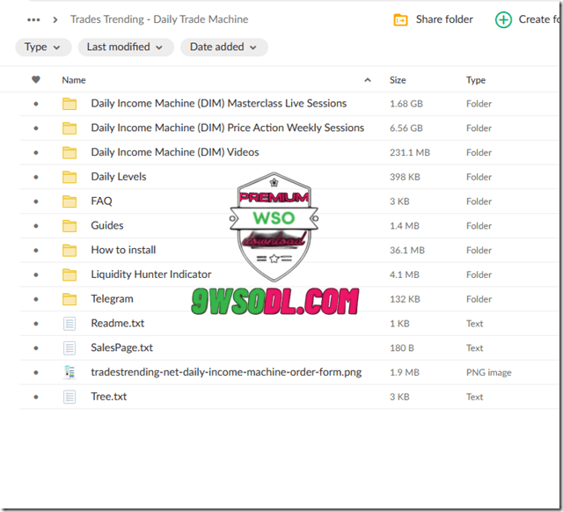Open the Type filter dropdown
The height and width of the screenshot is (512, 563).
click(x=43, y=47)
